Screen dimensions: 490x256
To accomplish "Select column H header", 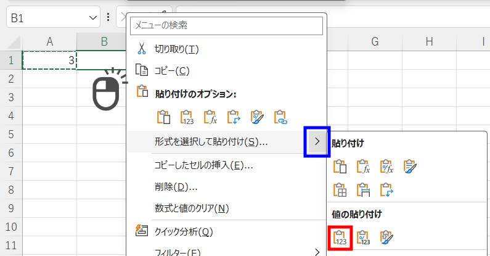I will pyautogui.click(x=430, y=41).
